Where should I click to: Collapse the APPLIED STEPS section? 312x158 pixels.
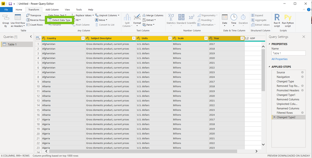click(x=270, y=67)
